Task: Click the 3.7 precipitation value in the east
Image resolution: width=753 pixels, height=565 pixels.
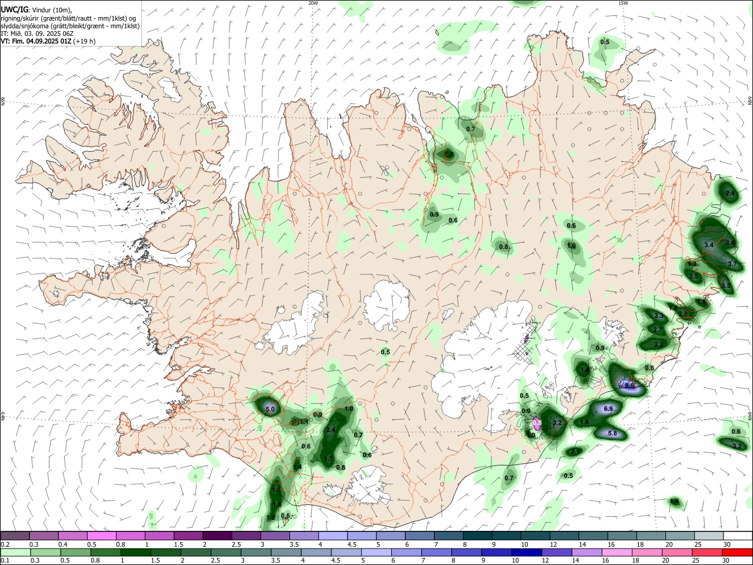Action: pos(732,264)
